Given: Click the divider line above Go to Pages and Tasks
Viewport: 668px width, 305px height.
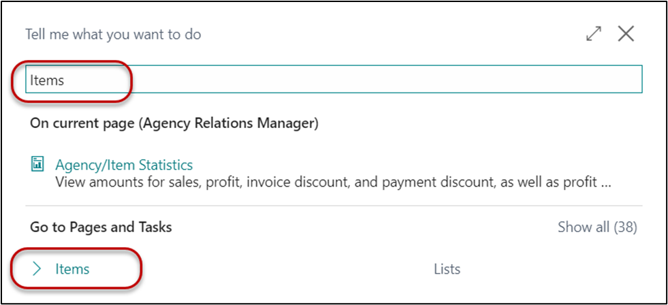Looking at the screenshot, I should (334, 206).
